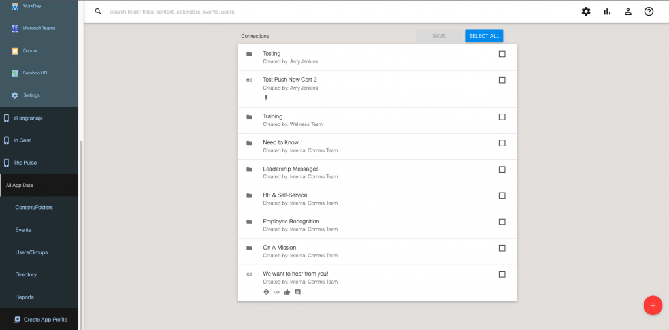This screenshot has width=669, height=330.
Task: Click Create App Profile
Action: 39,320
